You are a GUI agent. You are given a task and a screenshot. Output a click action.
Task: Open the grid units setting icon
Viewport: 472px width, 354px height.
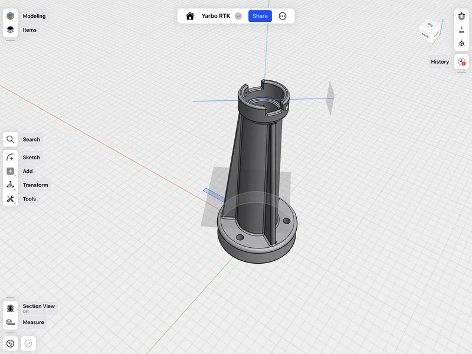point(461,30)
